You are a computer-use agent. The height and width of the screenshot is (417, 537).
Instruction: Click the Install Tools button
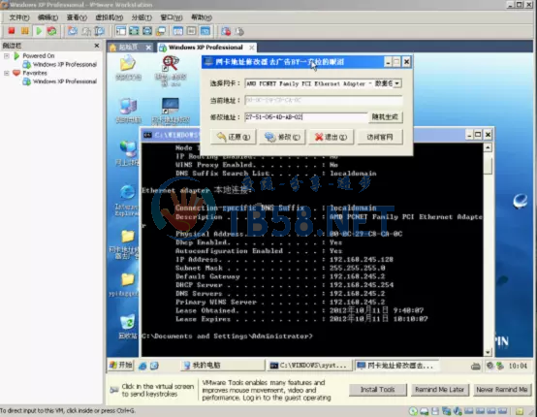pos(378,390)
